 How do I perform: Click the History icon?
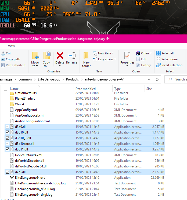[138, 65]
